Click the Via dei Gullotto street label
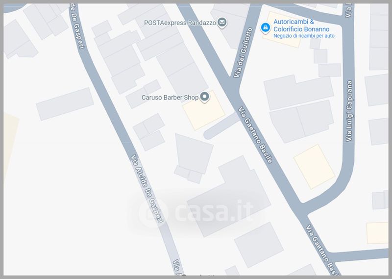 (x=243, y=52)
